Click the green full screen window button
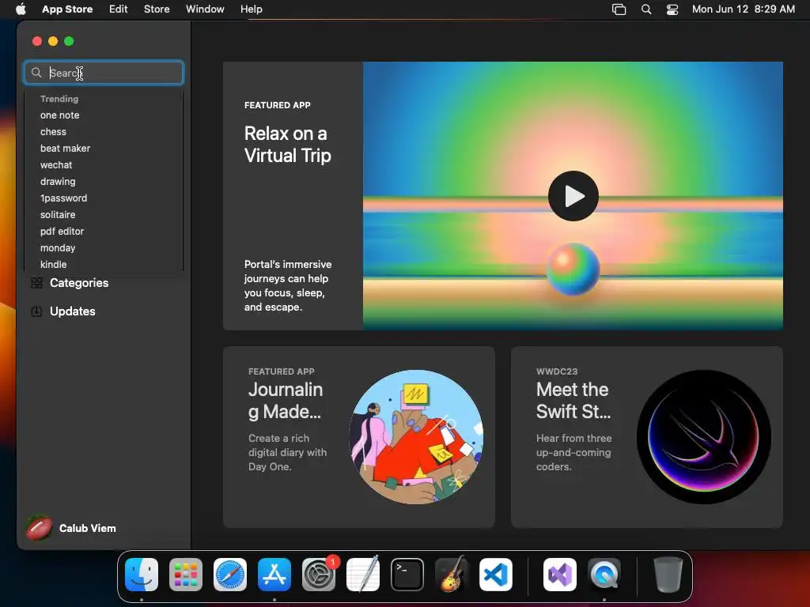The width and height of the screenshot is (810, 607). tap(69, 41)
